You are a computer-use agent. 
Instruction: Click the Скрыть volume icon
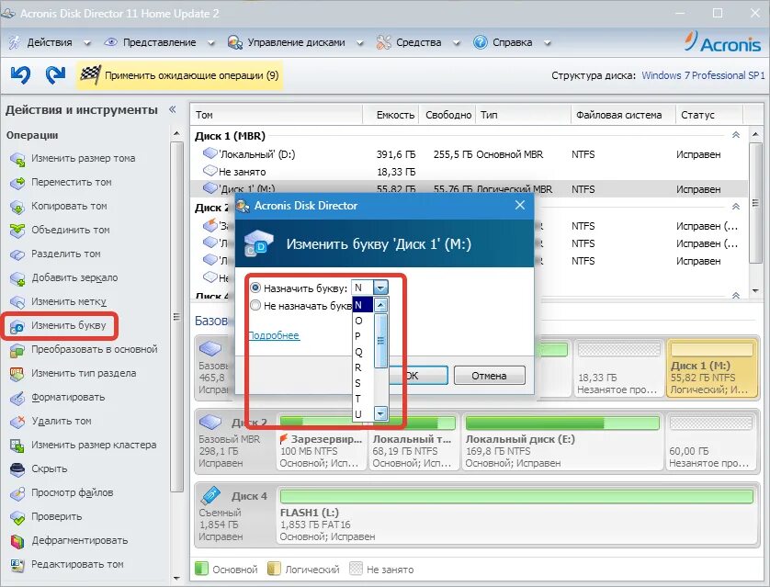[x=17, y=469]
